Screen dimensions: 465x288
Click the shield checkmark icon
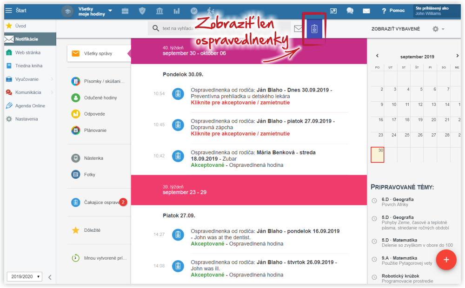coord(142,11)
